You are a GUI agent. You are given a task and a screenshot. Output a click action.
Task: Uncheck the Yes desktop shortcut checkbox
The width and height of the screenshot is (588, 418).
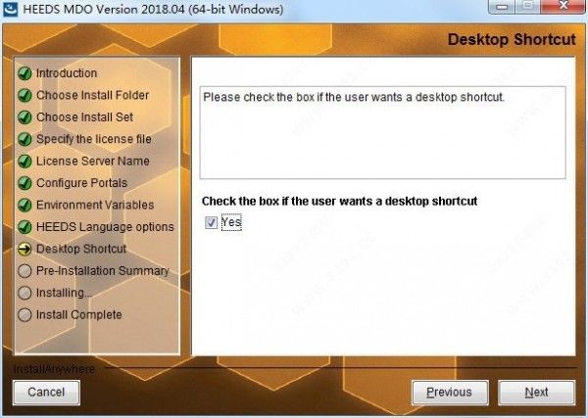point(211,222)
